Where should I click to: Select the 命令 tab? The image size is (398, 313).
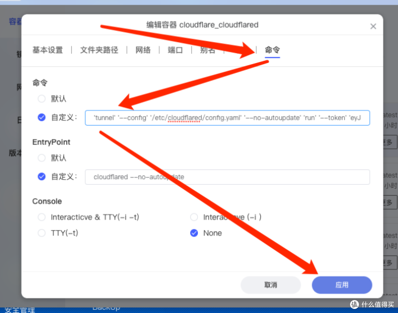[x=272, y=50]
